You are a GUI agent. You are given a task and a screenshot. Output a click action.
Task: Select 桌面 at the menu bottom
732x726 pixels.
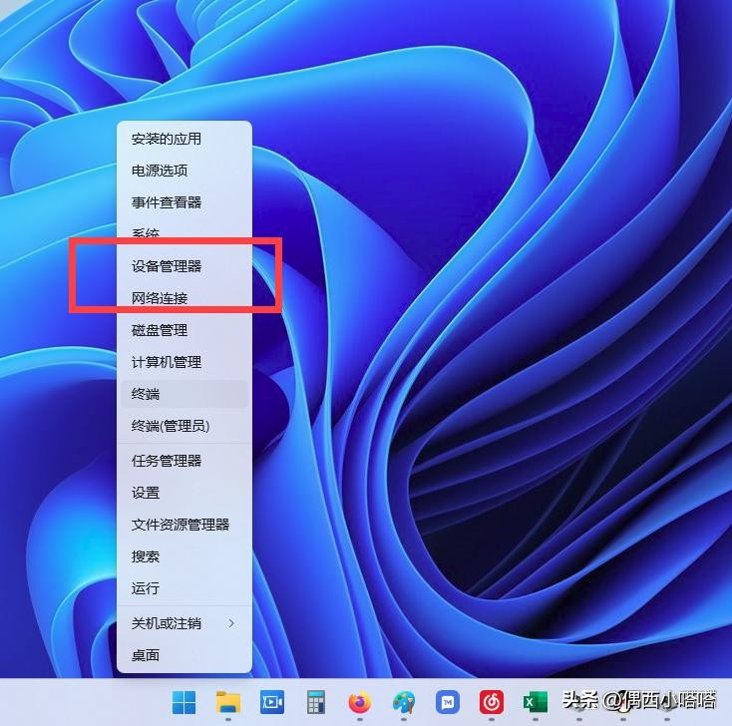[x=184, y=655]
